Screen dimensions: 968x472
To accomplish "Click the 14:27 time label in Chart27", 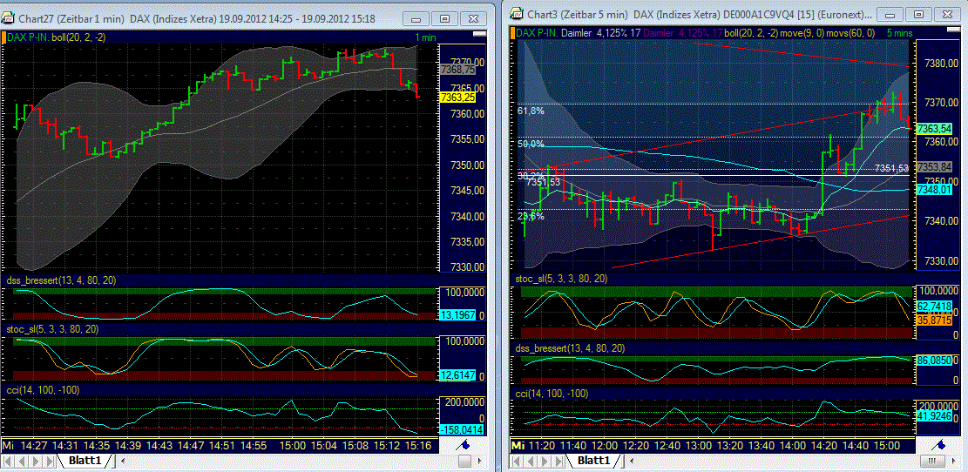I will pos(32,445).
